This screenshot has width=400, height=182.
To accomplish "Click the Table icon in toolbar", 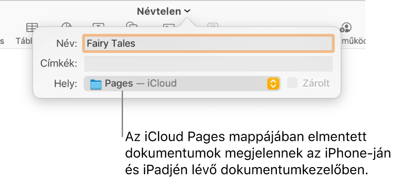I will coord(32,27).
